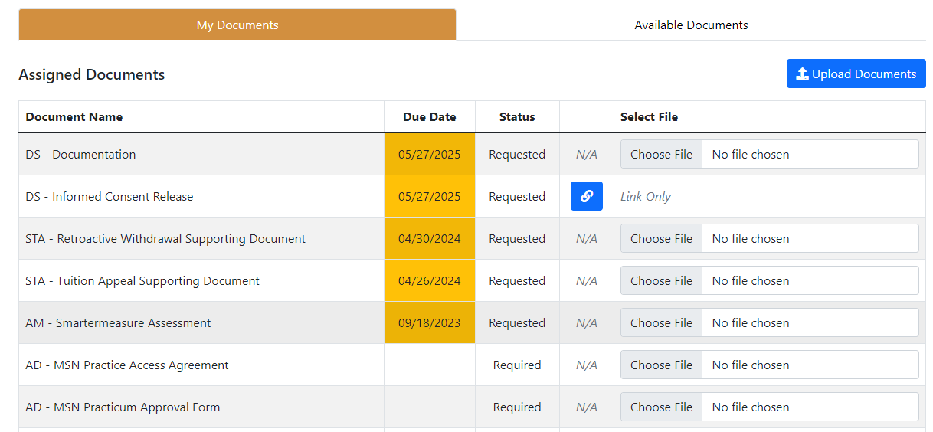Click the Upload Documents button

[x=856, y=74]
